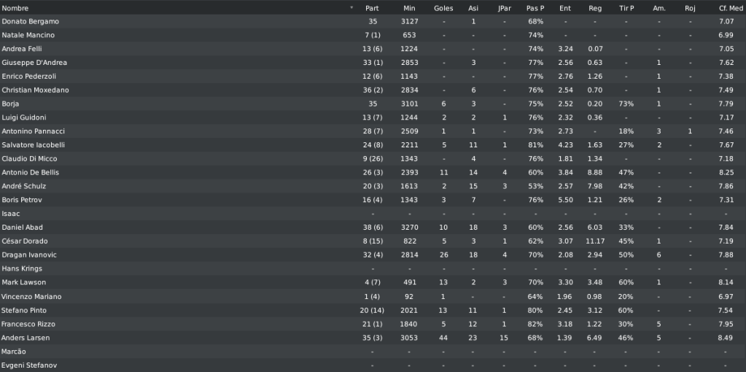746x372 pixels.
Task: Sort by Asi column header
Action: coord(473,8)
